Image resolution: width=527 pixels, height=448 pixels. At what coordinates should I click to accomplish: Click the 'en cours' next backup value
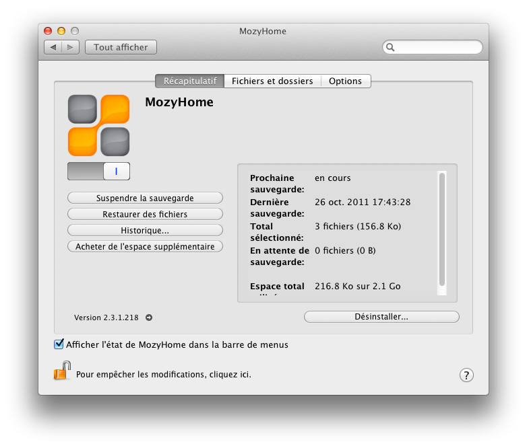point(333,178)
